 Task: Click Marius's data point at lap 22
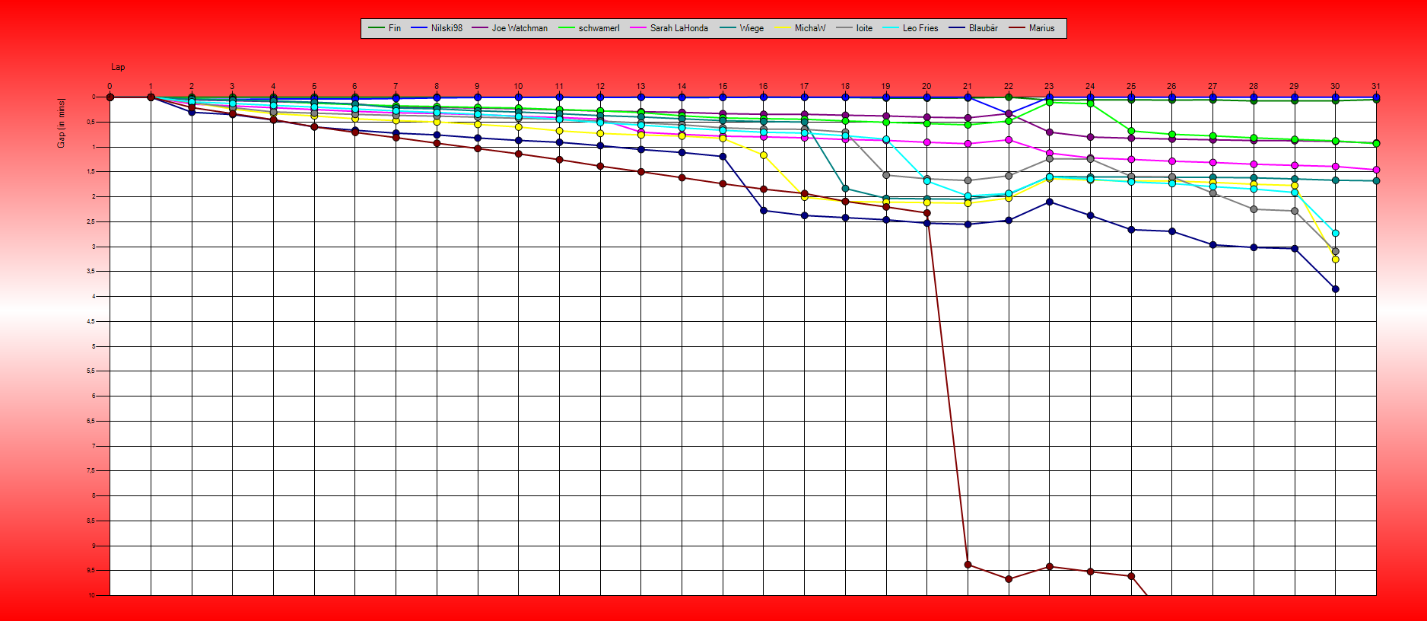tap(1009, 579)
